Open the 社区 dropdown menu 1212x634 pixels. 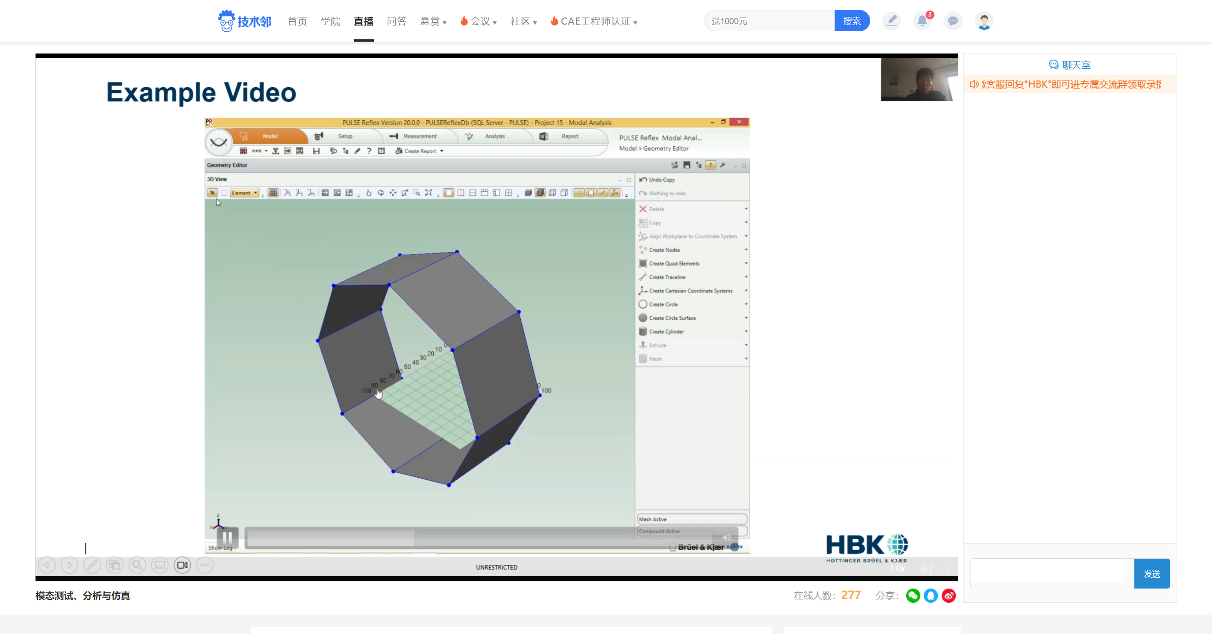(524, 21)
